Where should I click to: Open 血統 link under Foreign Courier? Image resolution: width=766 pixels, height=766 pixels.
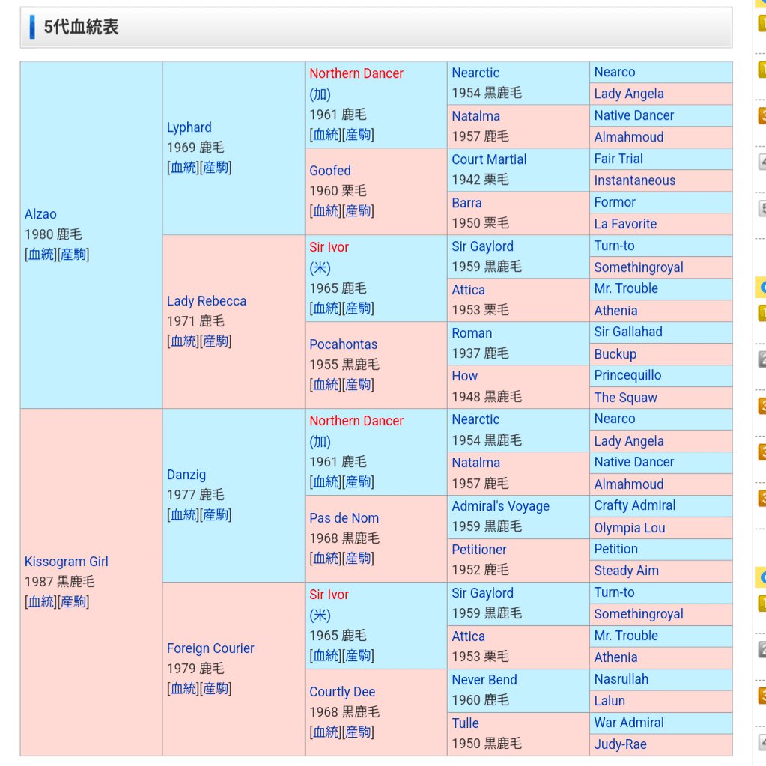coord(183,689)
